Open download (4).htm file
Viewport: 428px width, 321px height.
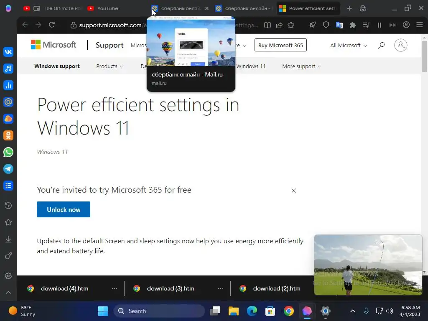tap(64, 288)
